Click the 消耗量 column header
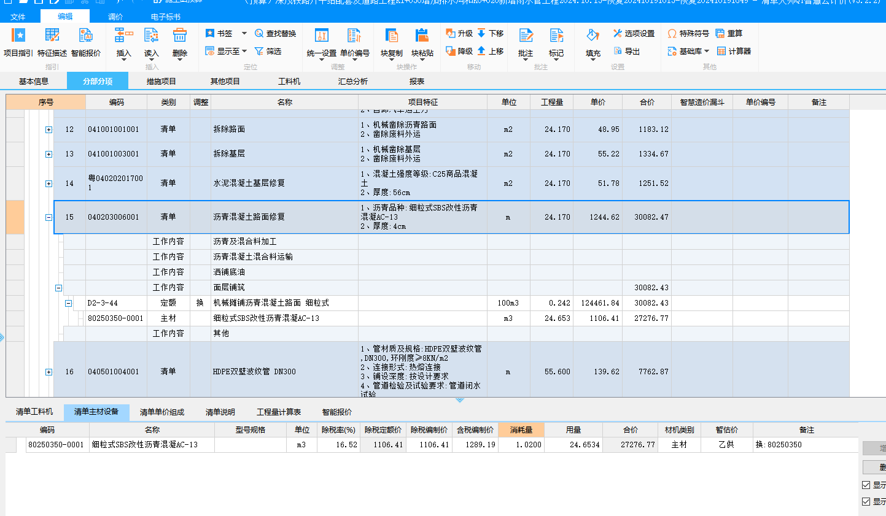The height and width of the screenshot is (516, 886). coord(521,429)
